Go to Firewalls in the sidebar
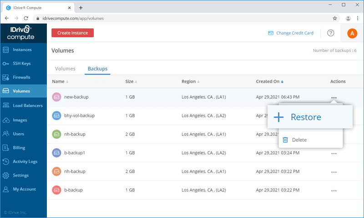The image size is (364, 218). [x=21, y=77]
